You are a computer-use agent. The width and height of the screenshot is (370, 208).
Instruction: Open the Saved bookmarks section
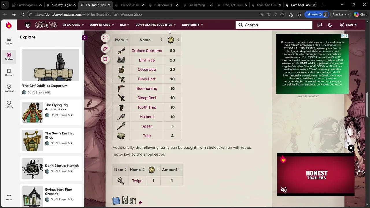coord(9,73)
